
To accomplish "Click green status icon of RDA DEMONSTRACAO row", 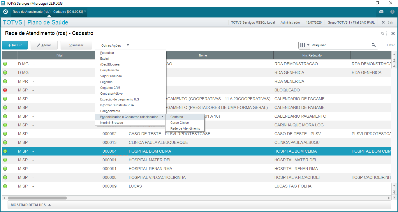I will click(5, 64).
